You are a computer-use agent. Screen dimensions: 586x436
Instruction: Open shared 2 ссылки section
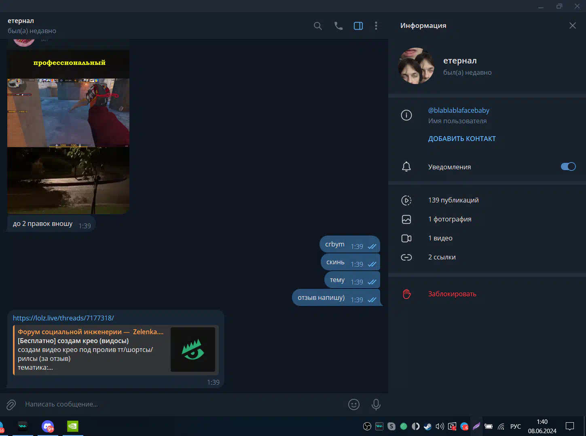[442, 257]
